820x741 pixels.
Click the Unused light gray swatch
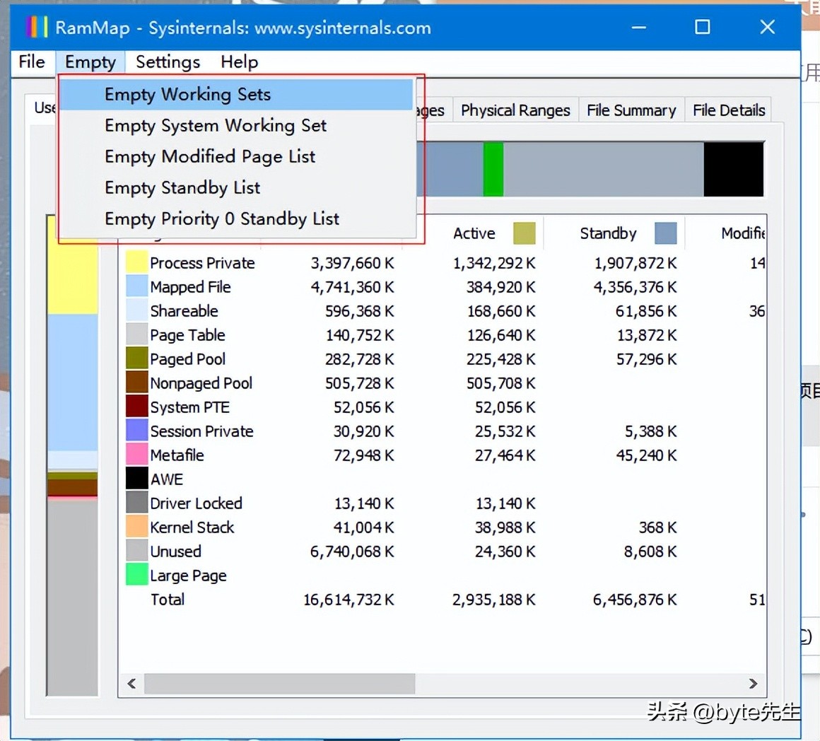[136, 551]
